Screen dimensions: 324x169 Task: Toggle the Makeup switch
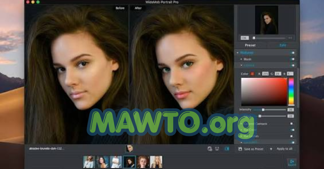click(292, 53)
